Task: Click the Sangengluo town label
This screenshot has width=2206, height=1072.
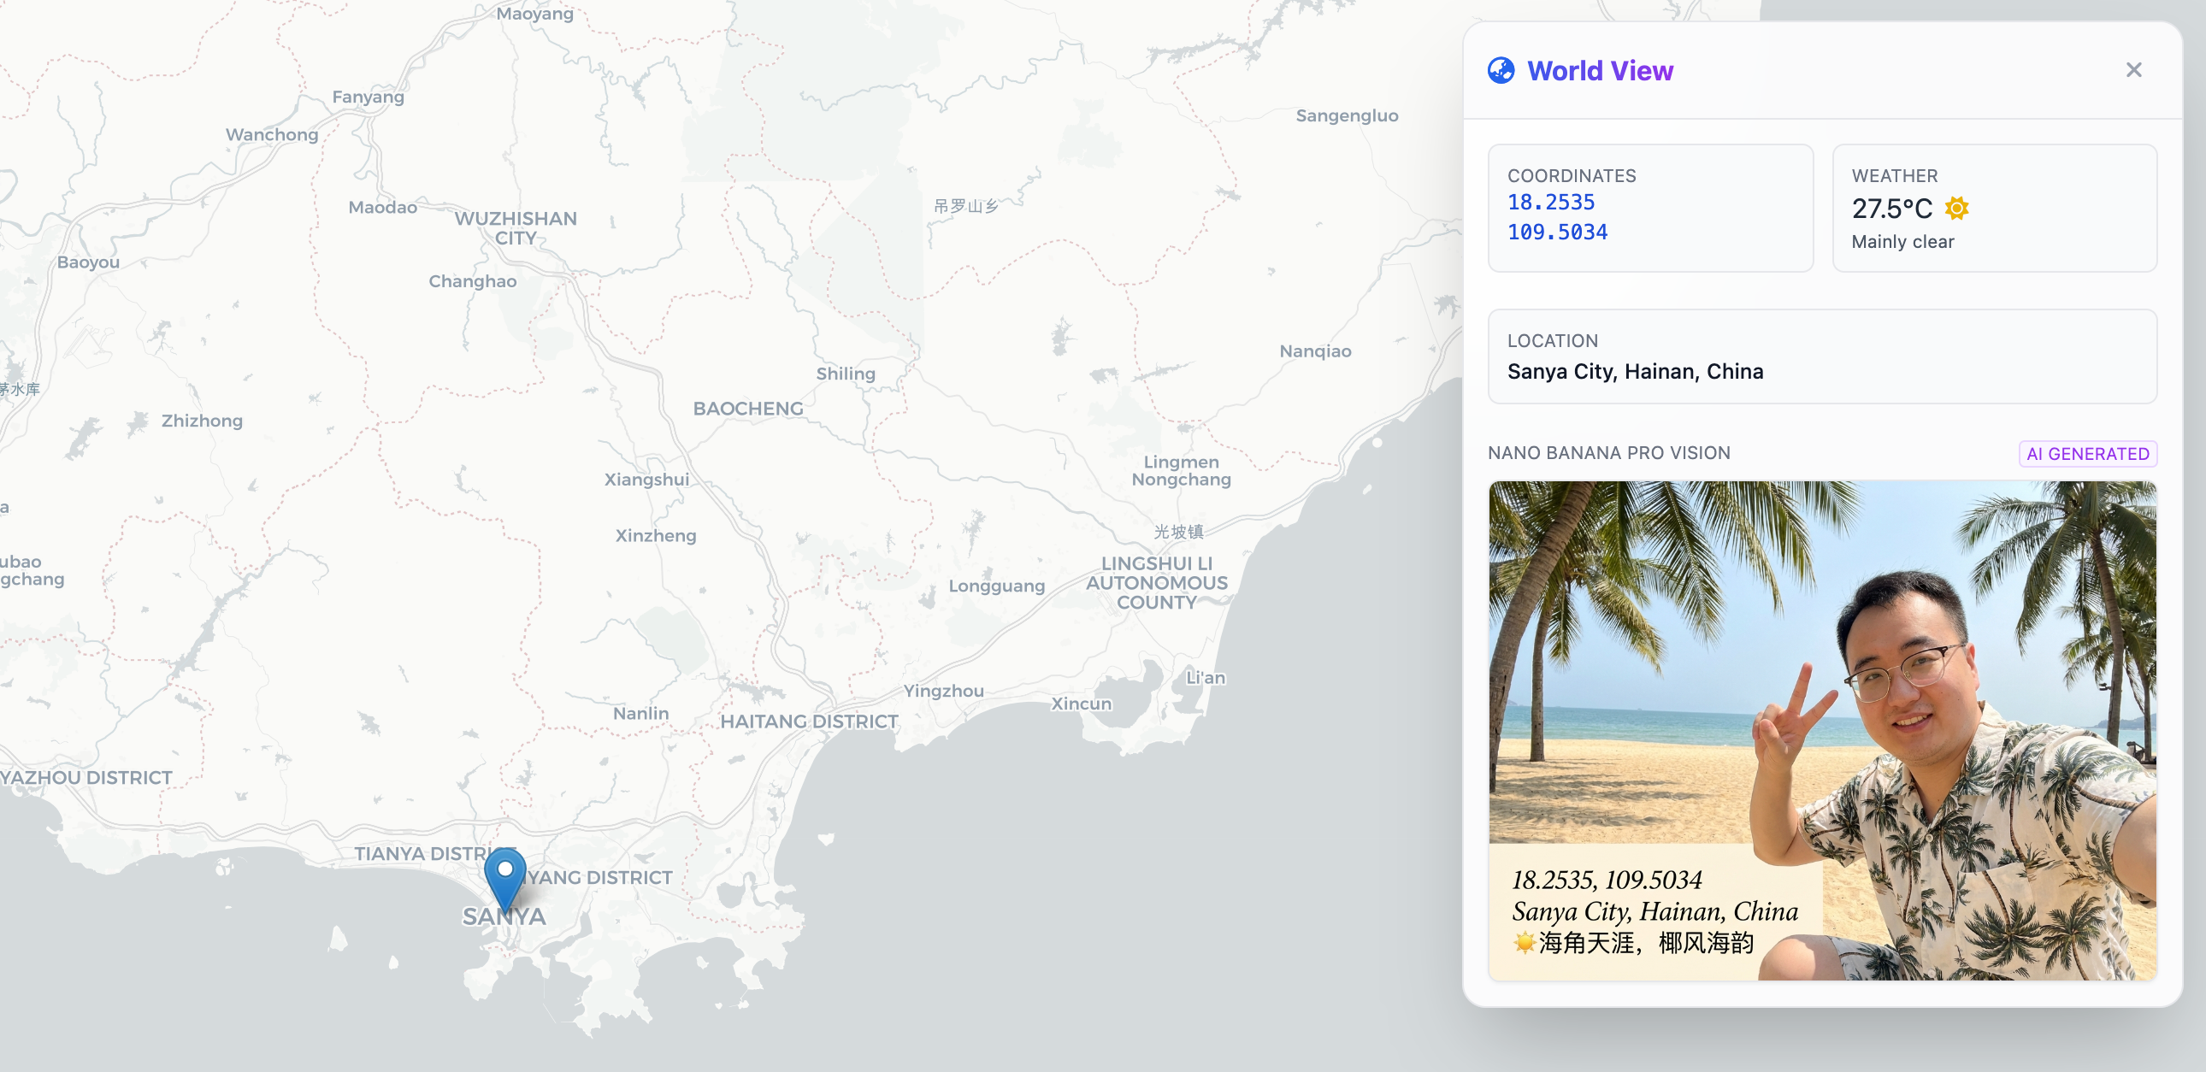Action: tap(1346, 115)
